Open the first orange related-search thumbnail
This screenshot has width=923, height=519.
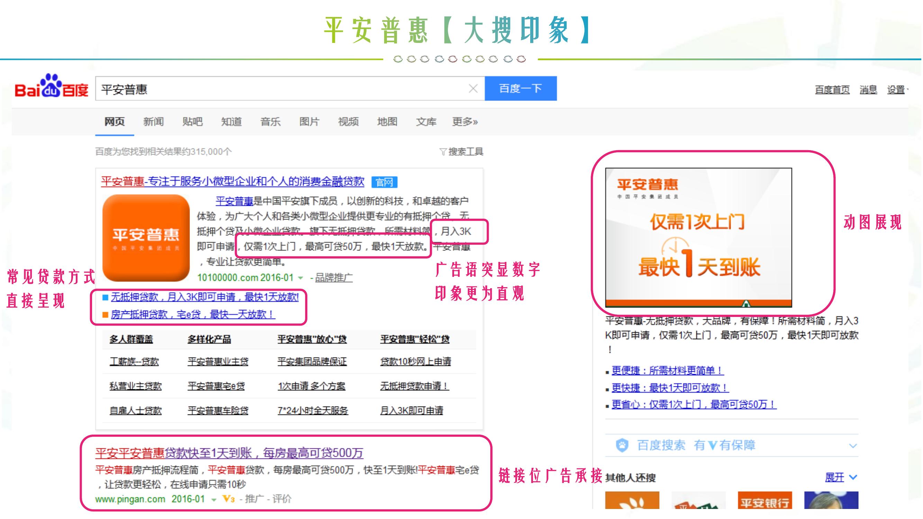[632, 500]
